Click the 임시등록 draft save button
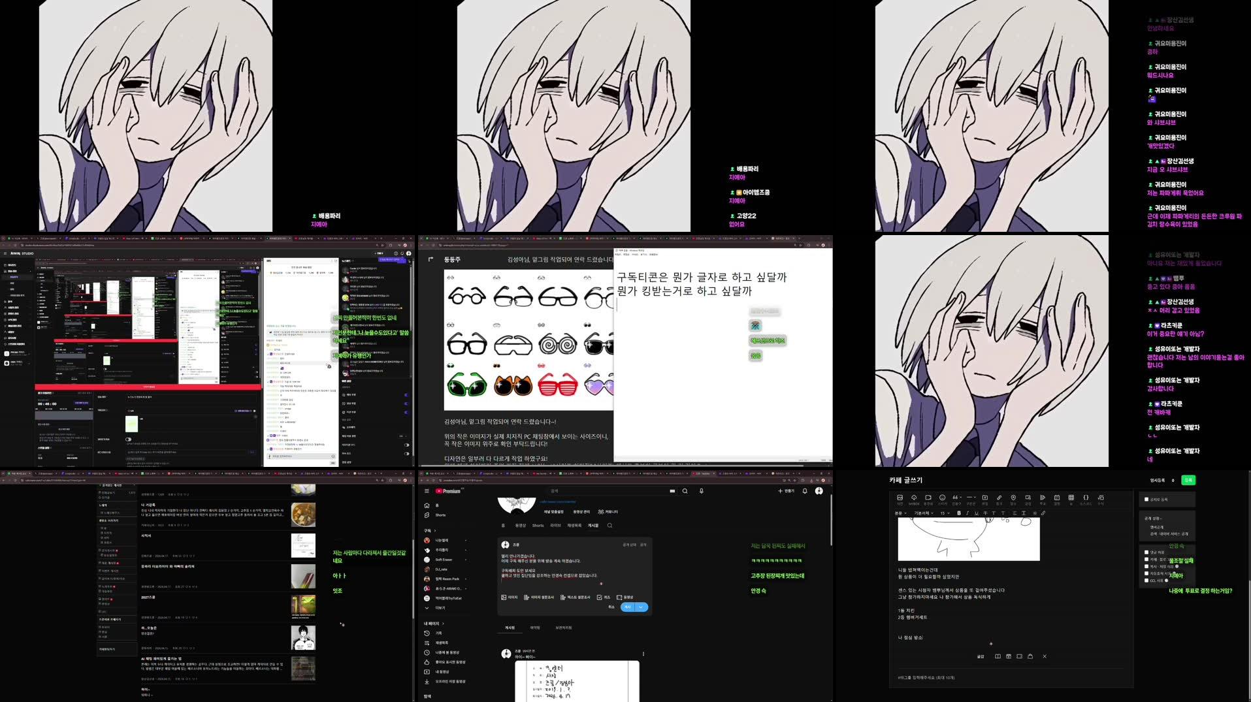Viewport: 1251px width, 702px height. pos(1157,480)
